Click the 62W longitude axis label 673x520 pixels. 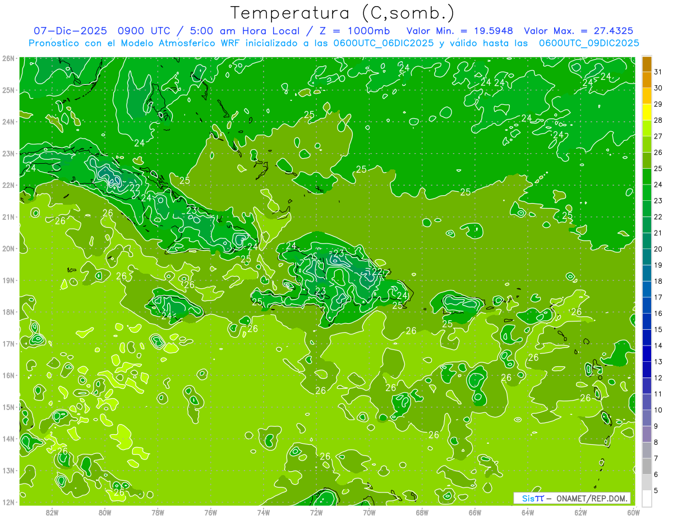click(x=580, y=512)
